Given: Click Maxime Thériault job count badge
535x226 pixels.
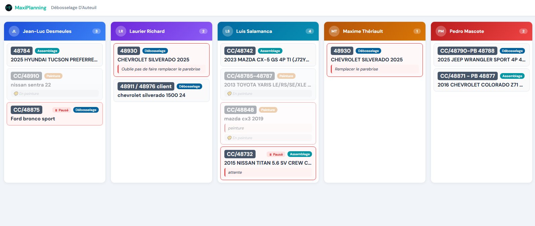Looking at the screenshot, I should 417,31.
